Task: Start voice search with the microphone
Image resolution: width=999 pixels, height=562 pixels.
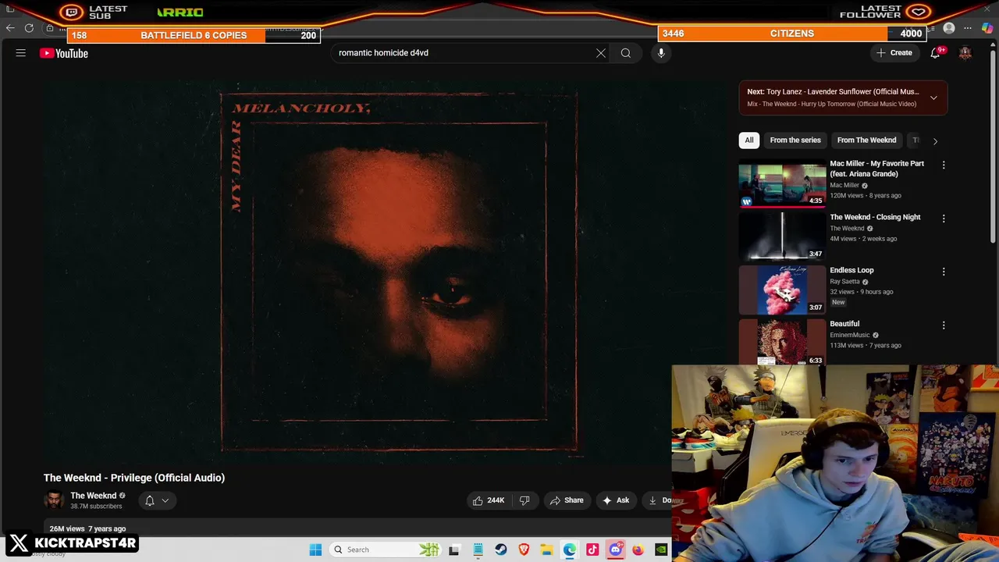Action: 661,53
